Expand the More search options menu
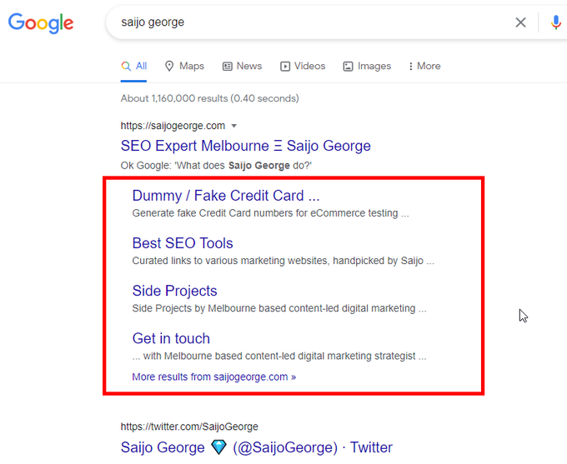Screen dimensions: 567x464 click(x=424, y=66)
